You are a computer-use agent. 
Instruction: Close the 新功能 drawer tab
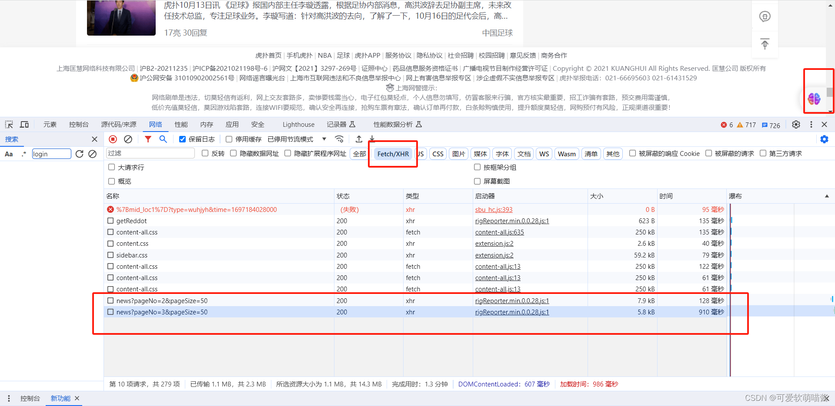(x=77, y=398)
